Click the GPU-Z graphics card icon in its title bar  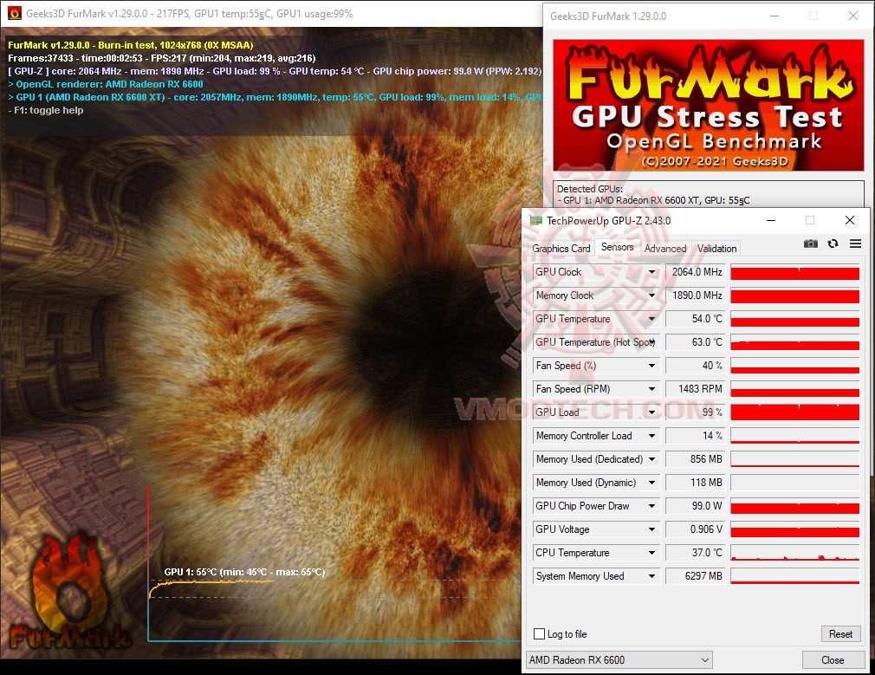538,220
